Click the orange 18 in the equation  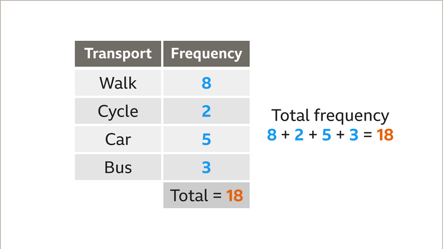(x=385, y=135)
